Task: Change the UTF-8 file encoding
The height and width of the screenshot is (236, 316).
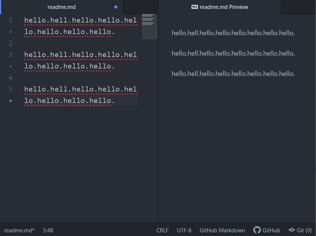Action: point(184,230)
